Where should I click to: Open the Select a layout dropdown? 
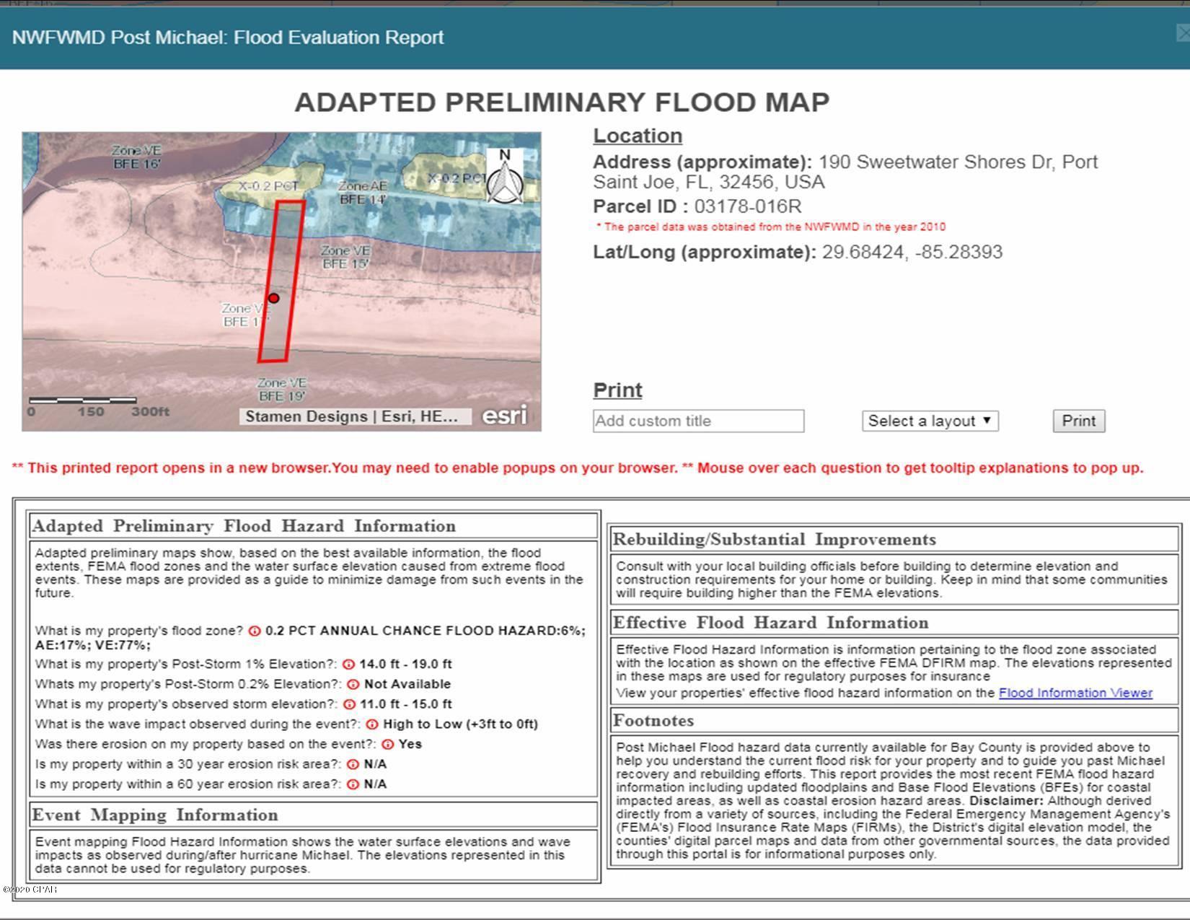click(930, 421)
